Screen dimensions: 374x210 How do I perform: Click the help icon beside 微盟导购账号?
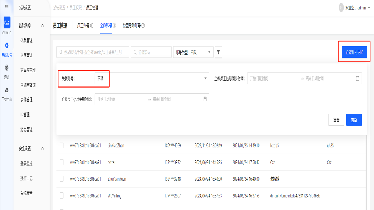(143, 26)
